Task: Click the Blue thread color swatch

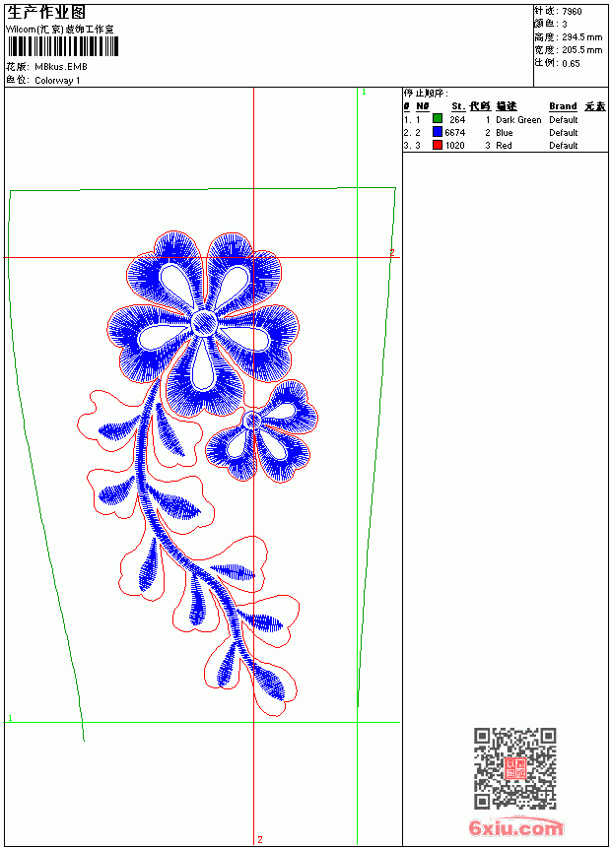Action: pyautogui.click(x=438, y=132)
